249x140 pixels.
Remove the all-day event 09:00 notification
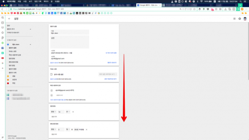(87, 130)
